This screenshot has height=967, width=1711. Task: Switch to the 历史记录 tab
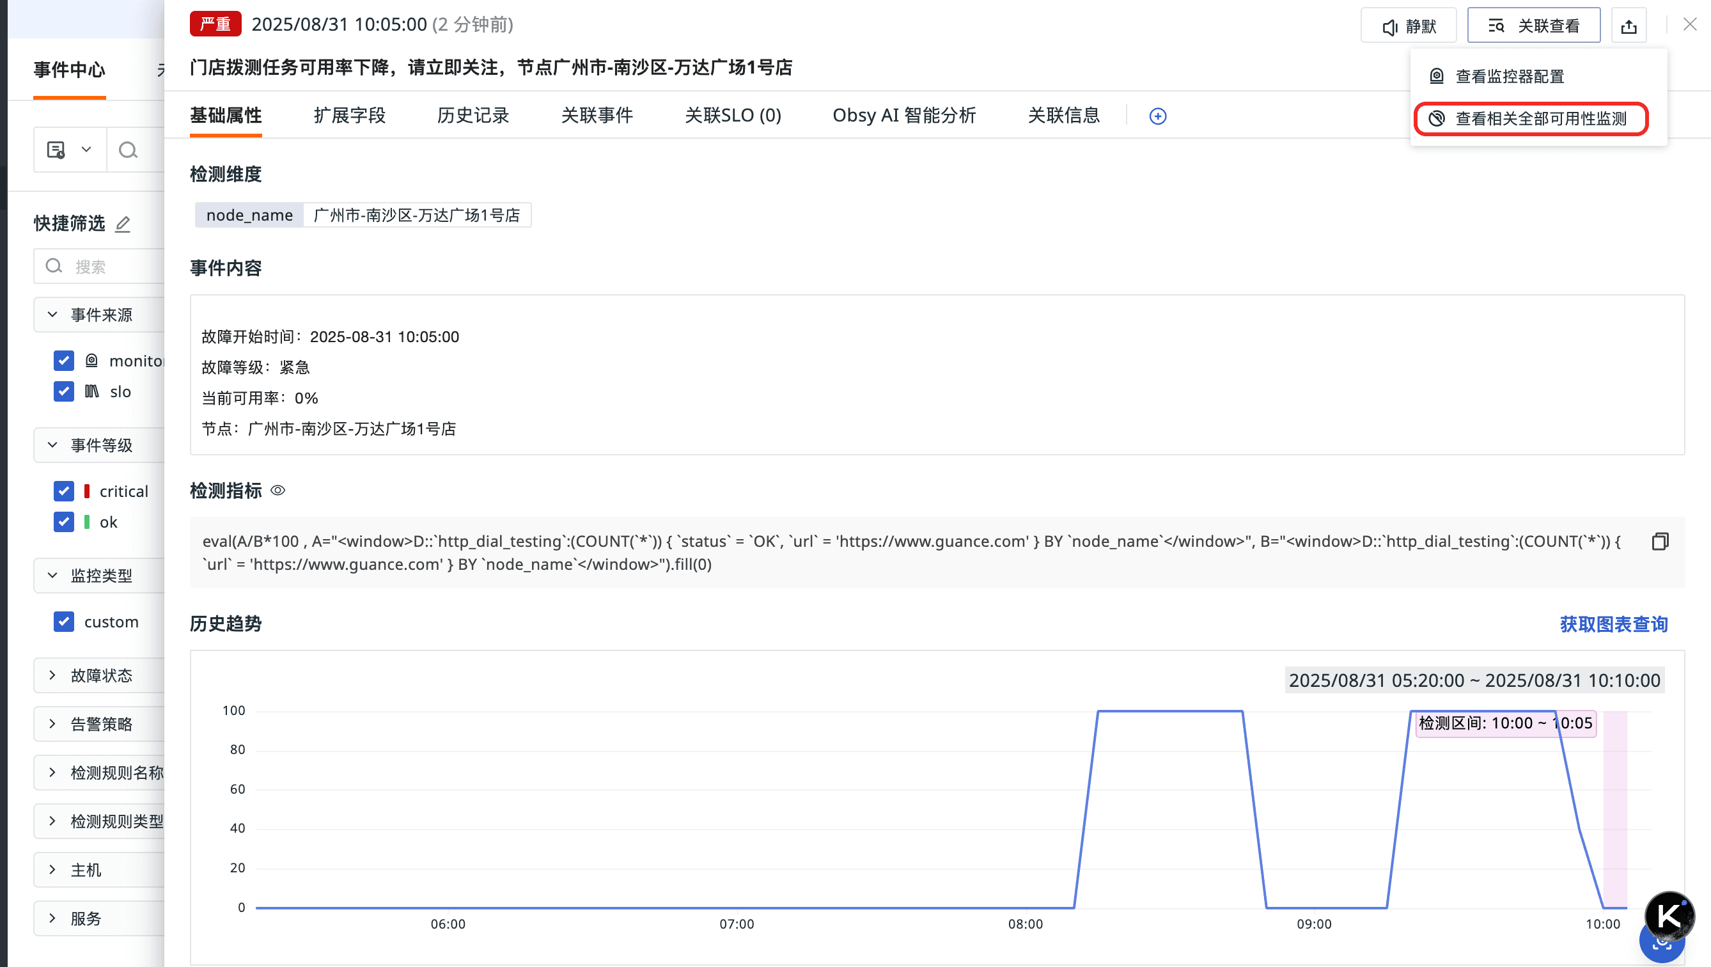tap(473, 116)
